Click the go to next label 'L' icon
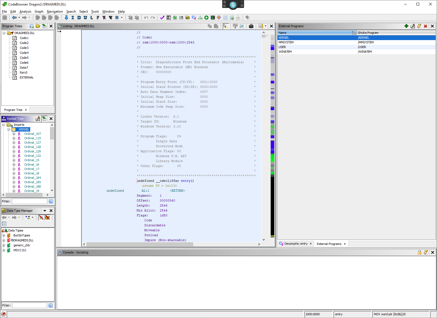 click(x=92, y=18)
